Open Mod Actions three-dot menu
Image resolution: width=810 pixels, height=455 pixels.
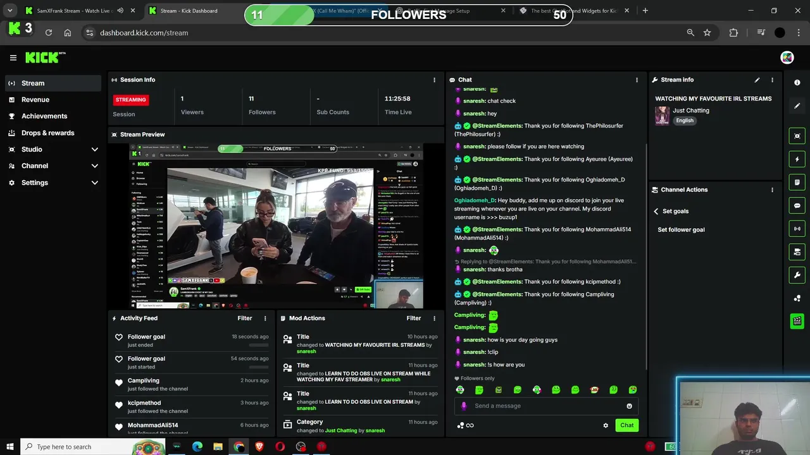tap(434, 318)
